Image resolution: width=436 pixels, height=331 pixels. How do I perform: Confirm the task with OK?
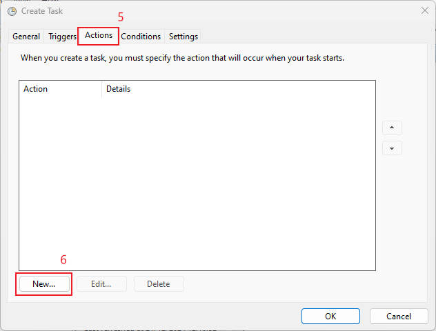[330, 316]
